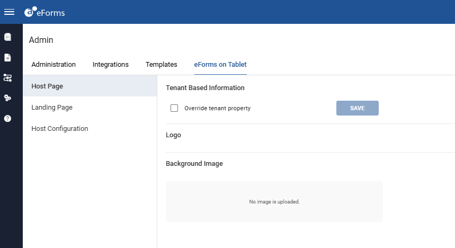Viewport: 455px width, 248px height.
Task: Open the help question mark icon
Action: tap(7, 119)
